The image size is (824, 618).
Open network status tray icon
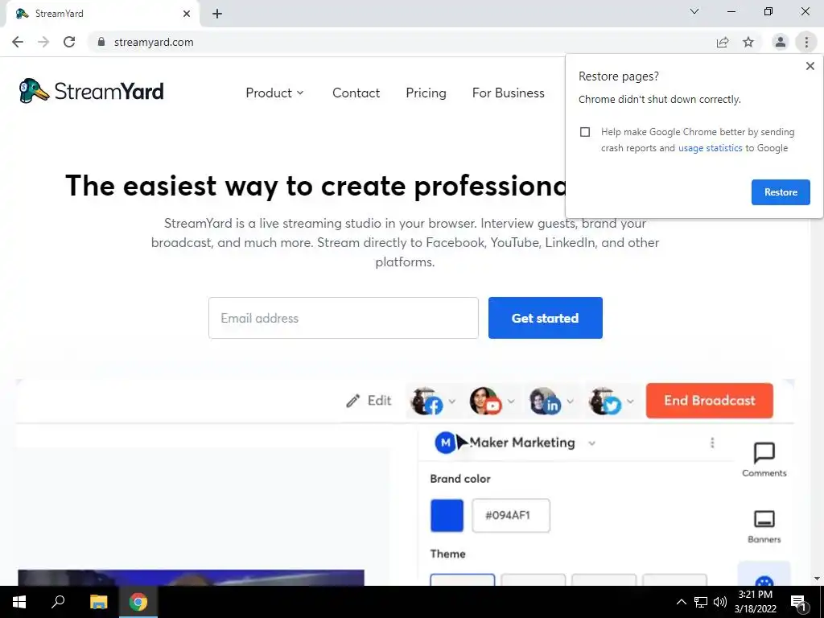(701, 602)
